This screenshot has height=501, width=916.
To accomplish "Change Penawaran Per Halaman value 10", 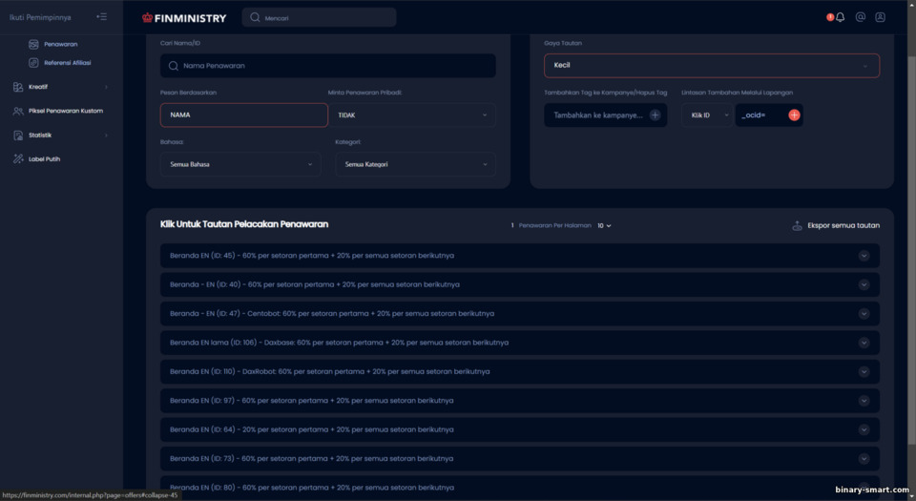I will (x=604, y=225).
